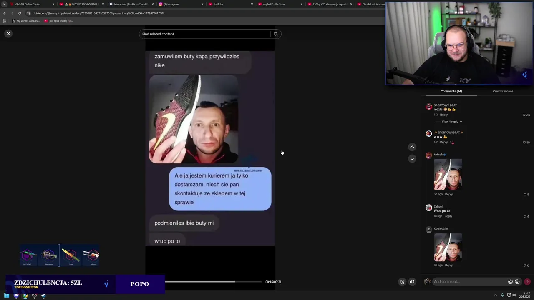This screenshot has height=300, width=534.
Task: Open Chrome from the taskbar
Action: 25,295
